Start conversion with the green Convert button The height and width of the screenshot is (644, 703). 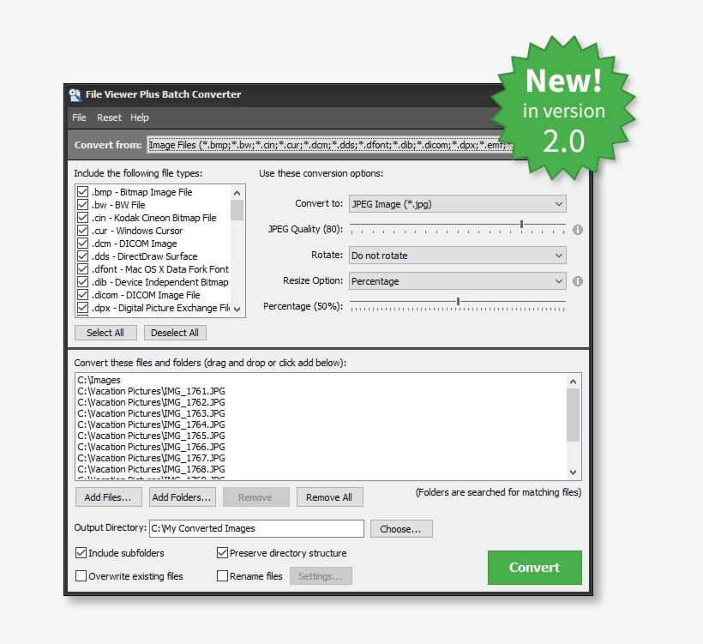(534, 568)
